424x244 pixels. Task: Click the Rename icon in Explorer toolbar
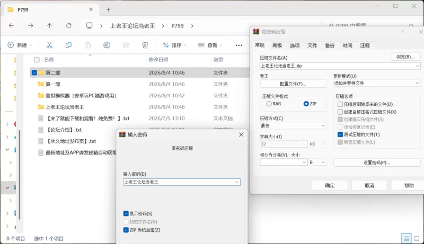[x=107, y=45]
